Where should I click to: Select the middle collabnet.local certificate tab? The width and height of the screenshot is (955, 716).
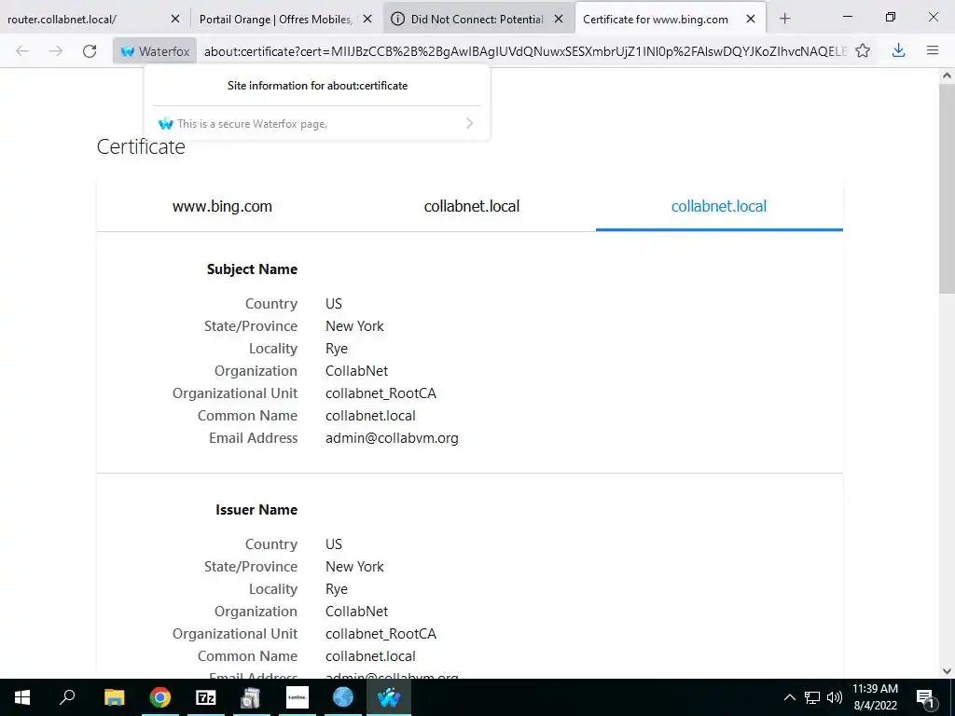click(x=471, y=206)
